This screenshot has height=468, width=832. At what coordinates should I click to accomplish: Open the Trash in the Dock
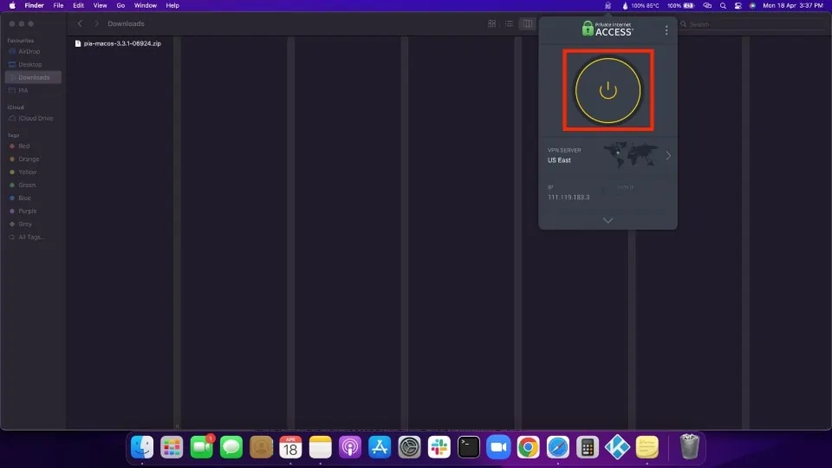click(x=690, y=446)
